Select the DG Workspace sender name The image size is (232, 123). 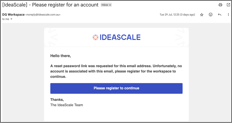[13, 14]
